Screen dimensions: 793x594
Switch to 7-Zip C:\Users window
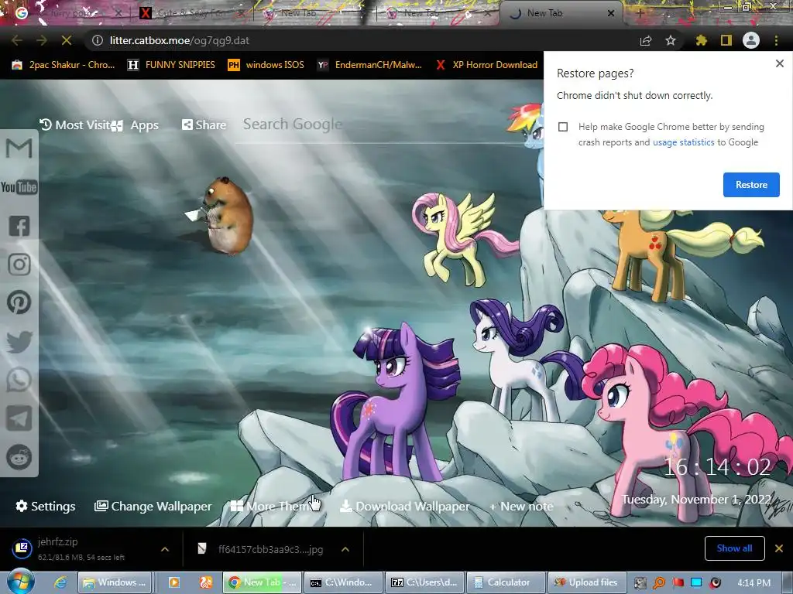(425, 582)
